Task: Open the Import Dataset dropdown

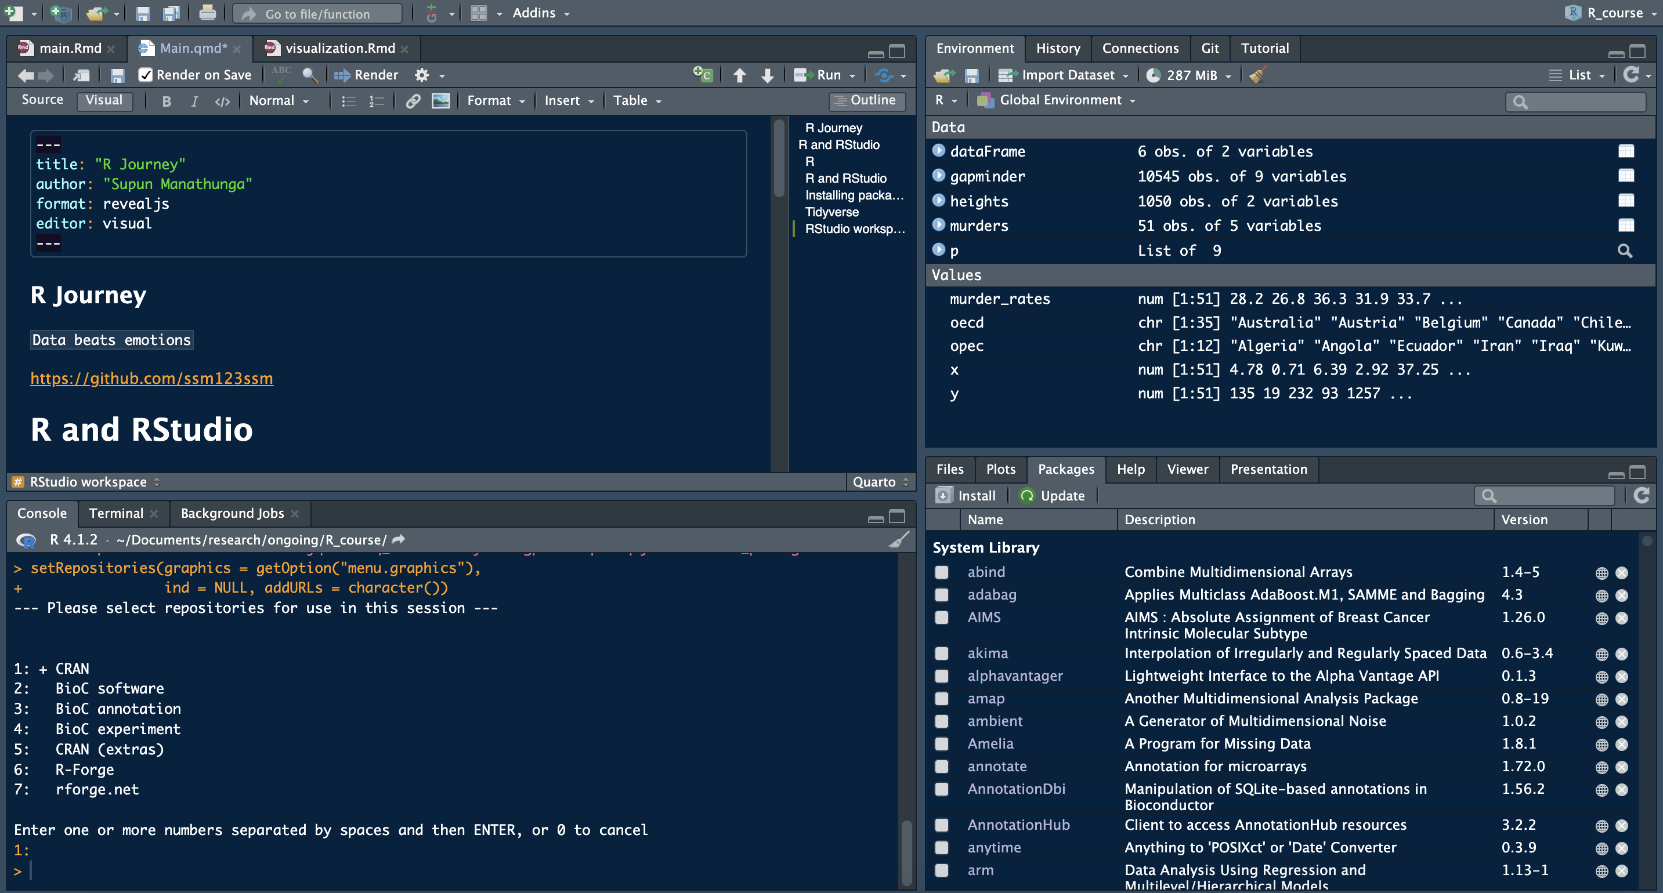Action: [x=1063, y=75]
